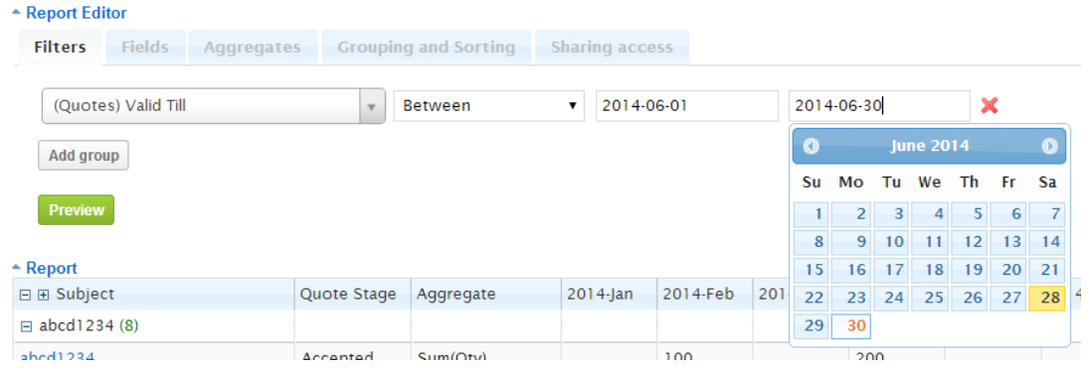Click the Add group button

pos(84,156)
